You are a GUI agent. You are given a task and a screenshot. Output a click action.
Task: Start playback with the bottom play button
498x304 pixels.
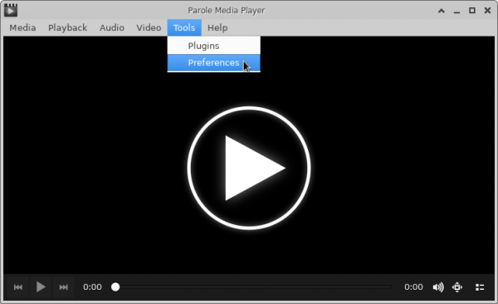pyautogui.click(x=41, y=287)
